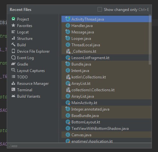Open Looper.java from the list

(x=106, y=38)
